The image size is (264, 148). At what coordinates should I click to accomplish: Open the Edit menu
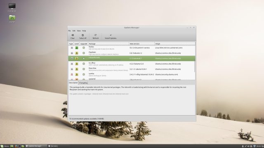[74, 31]
